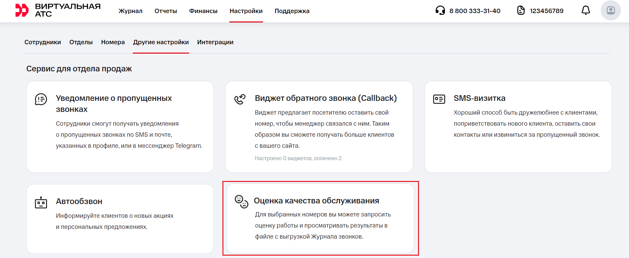
Task: Click the missed call notification chat icon
Action: coord(41,99)
